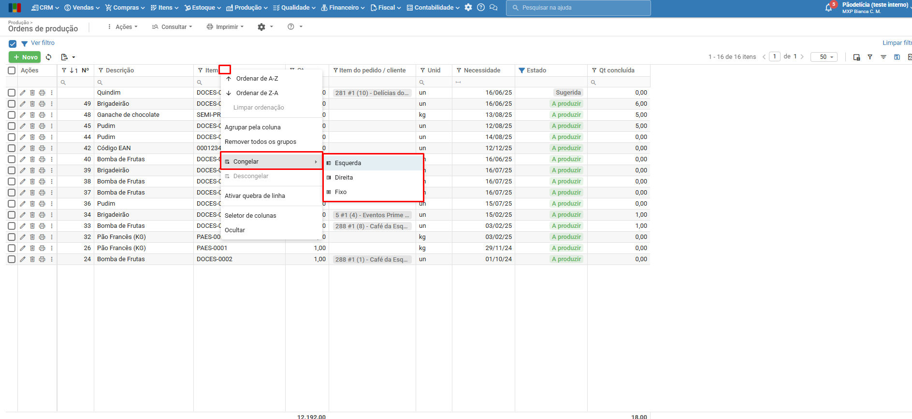This screenshot has height=419, width=912.
Task: Open the page size dropdown showing 50
Action: point(824,57)
